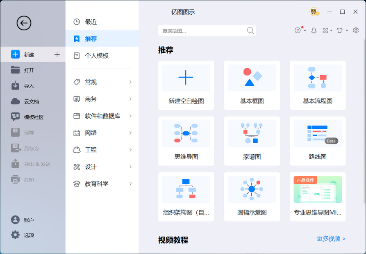
Task: Click the blue plus 新建 icon
Action: coord(15,54)
